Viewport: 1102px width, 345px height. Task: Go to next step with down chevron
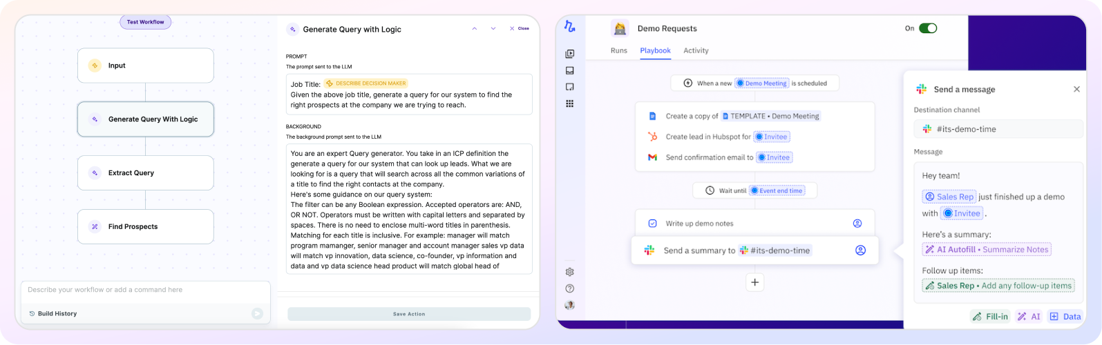tap(493, 29)
